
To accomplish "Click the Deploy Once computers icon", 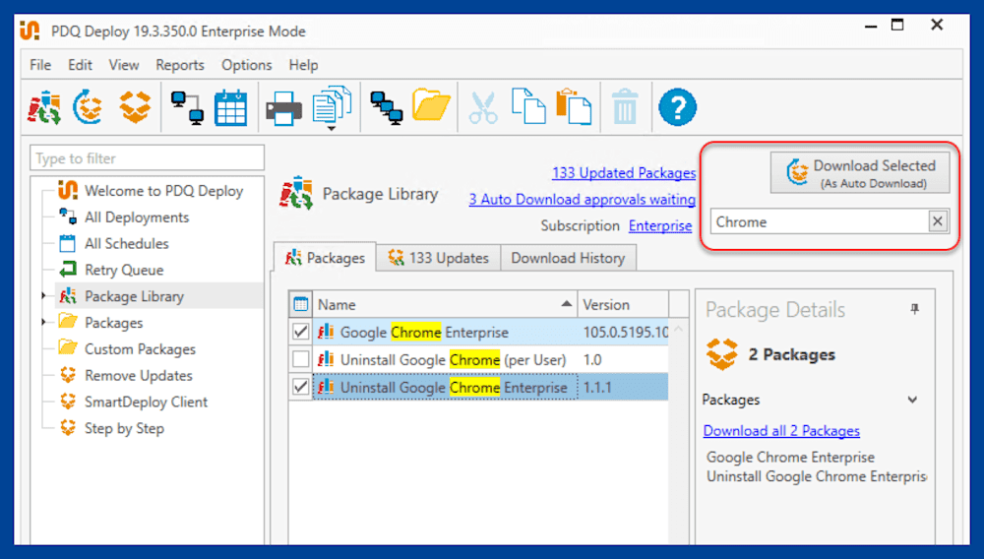I will click(x=187, y=108).
